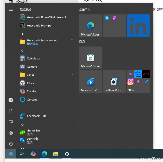Open Netflix in entertainment folder

[x=146, y=74]
